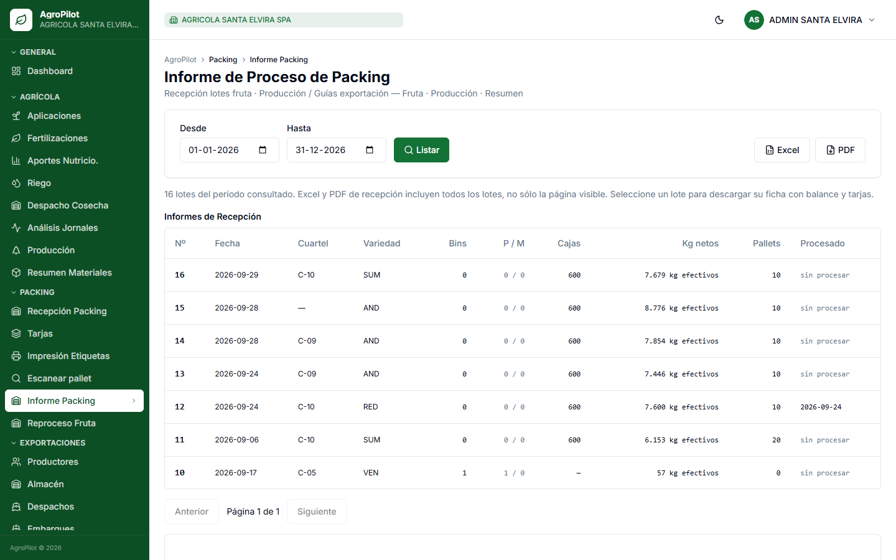Click the Impresión Etiquetas printer icon

point(16,356)
